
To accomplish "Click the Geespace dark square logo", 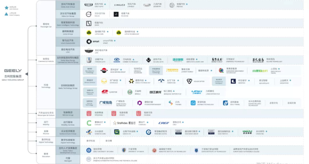I will click(x=233, y=81).
